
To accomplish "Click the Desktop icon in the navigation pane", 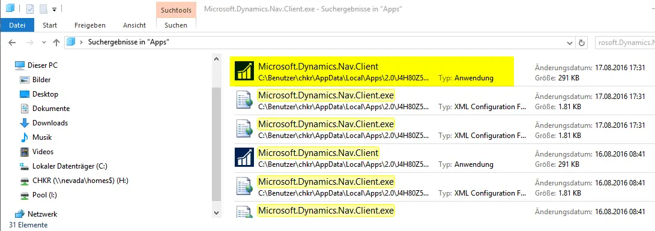I will [25, 94].
